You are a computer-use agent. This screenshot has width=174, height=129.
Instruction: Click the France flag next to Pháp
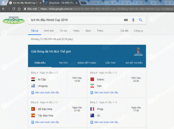coord(92,109)
